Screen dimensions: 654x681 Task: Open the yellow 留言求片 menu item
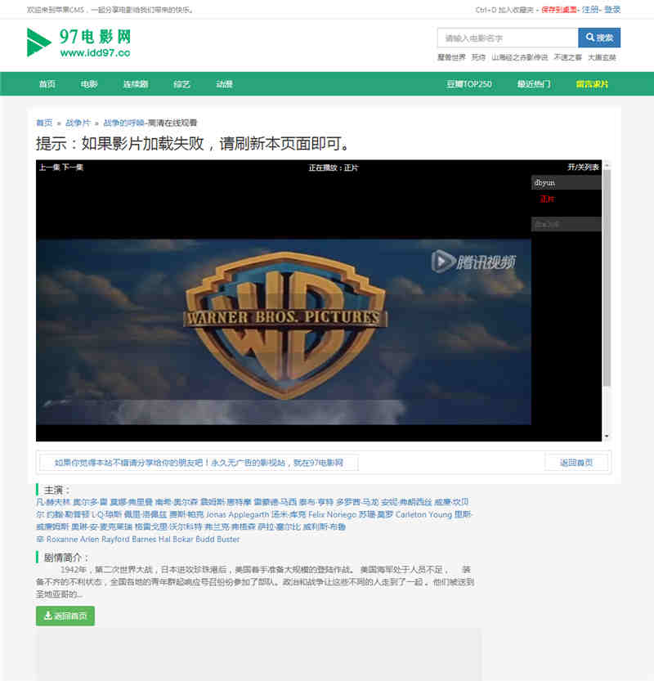tap(592, 84)
